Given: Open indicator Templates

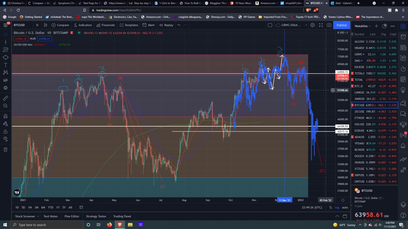Looking at the screenshot, I should click(x=128, y=25).
